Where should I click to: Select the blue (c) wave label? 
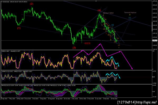pyautogui.click(x=130, y=18)
